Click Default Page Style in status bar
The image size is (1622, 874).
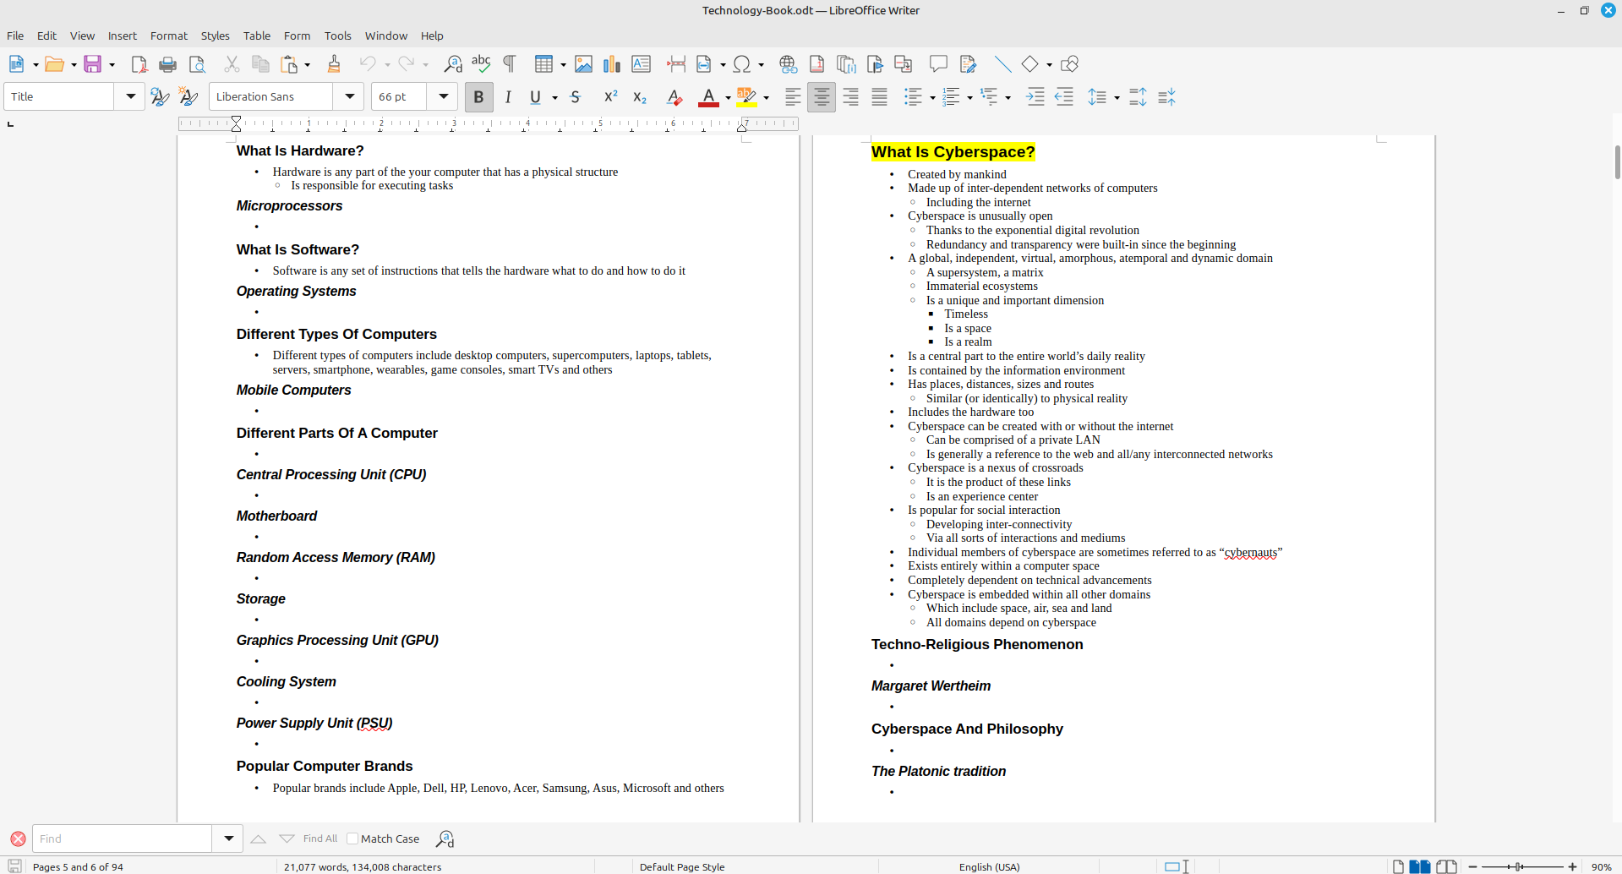click(682, 866)
